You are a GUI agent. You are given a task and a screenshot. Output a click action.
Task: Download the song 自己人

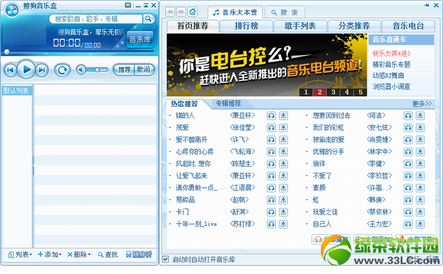(420, 224)
